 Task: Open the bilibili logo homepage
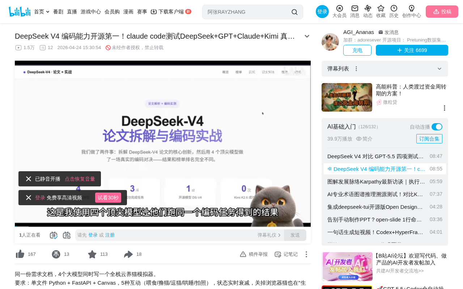point(20,12)
